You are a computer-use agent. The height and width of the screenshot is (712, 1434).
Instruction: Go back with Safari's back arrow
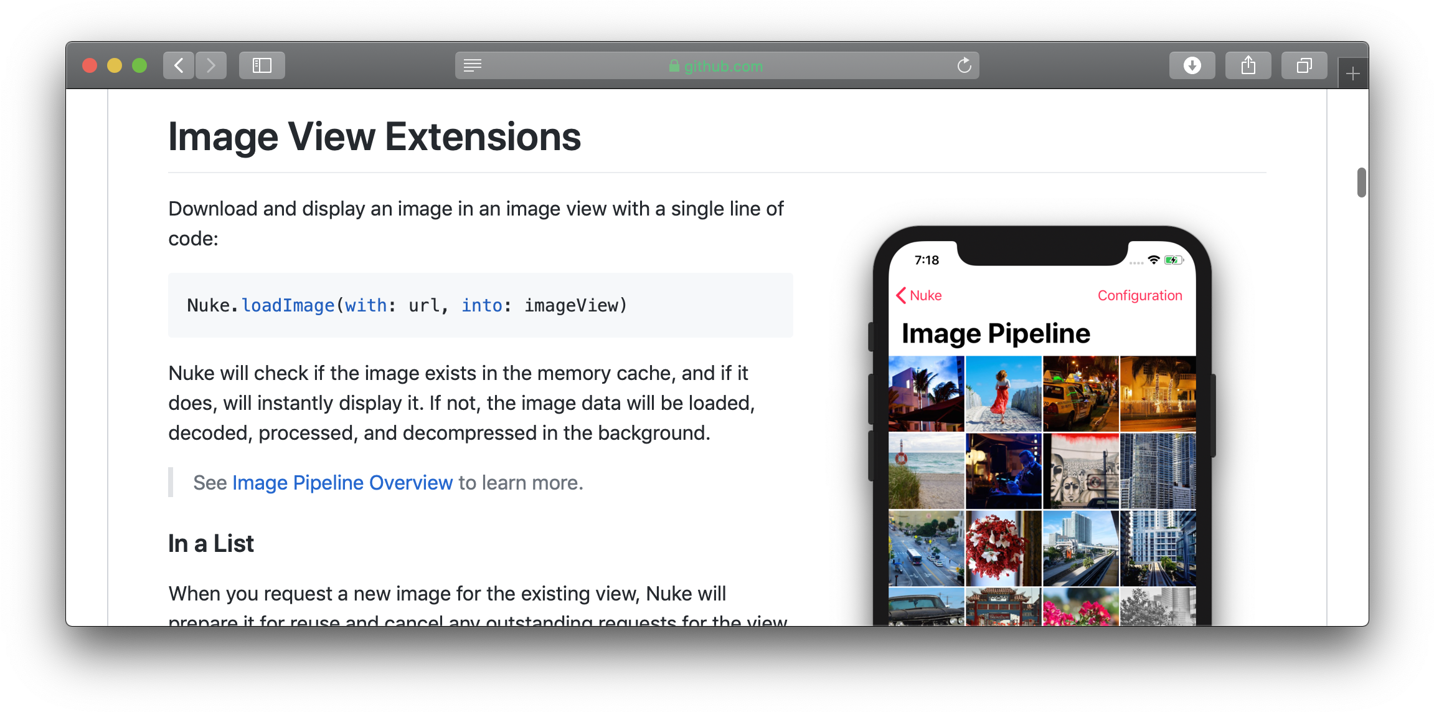179,65
